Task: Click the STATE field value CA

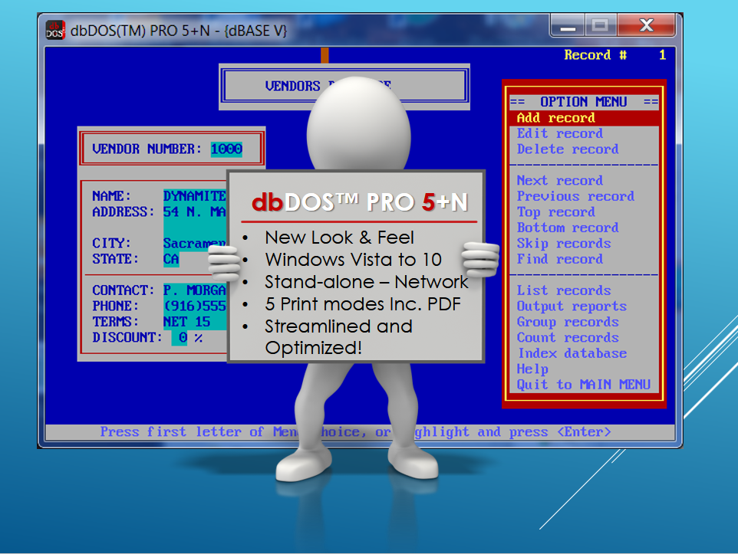Action: point(171,259)
